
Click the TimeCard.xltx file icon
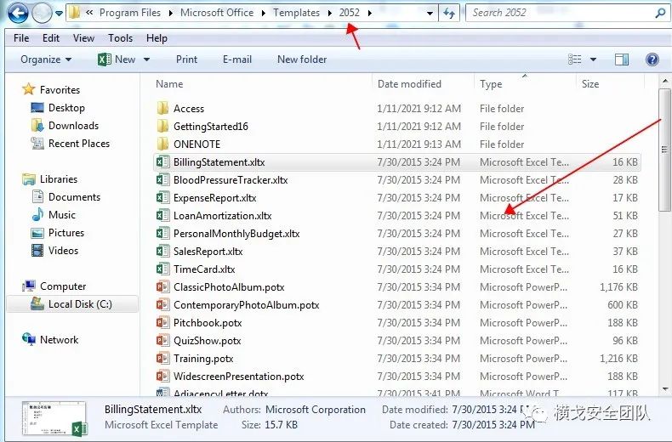(x=162, y=269)
